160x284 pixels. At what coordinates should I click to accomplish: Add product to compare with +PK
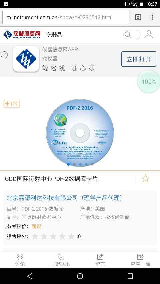pos(11,104)
